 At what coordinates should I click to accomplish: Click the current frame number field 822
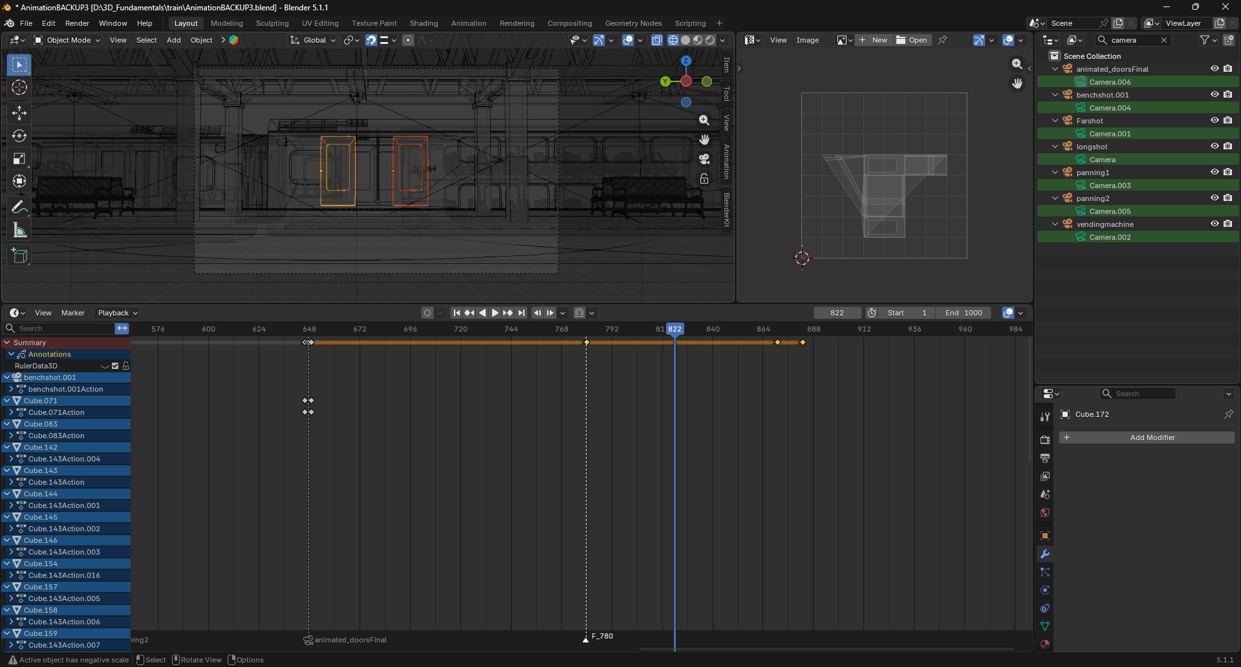click(837, 313)
